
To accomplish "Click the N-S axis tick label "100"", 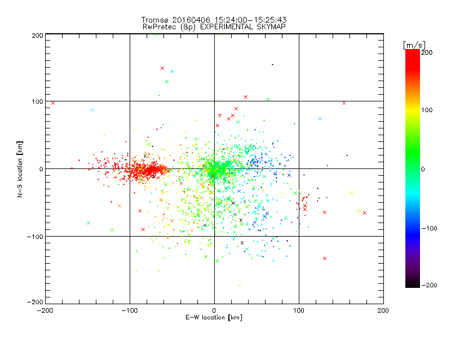I will point(37,101).
